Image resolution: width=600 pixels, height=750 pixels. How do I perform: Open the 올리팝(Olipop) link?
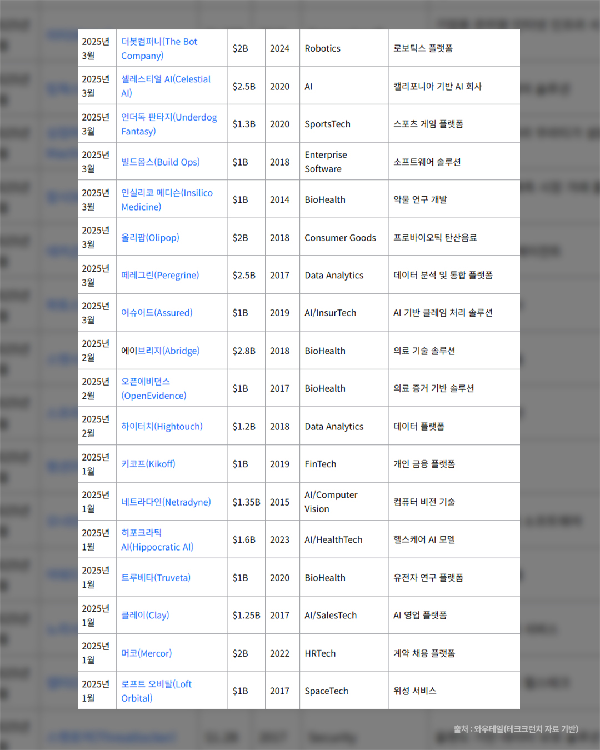click(x=150, y=238)
